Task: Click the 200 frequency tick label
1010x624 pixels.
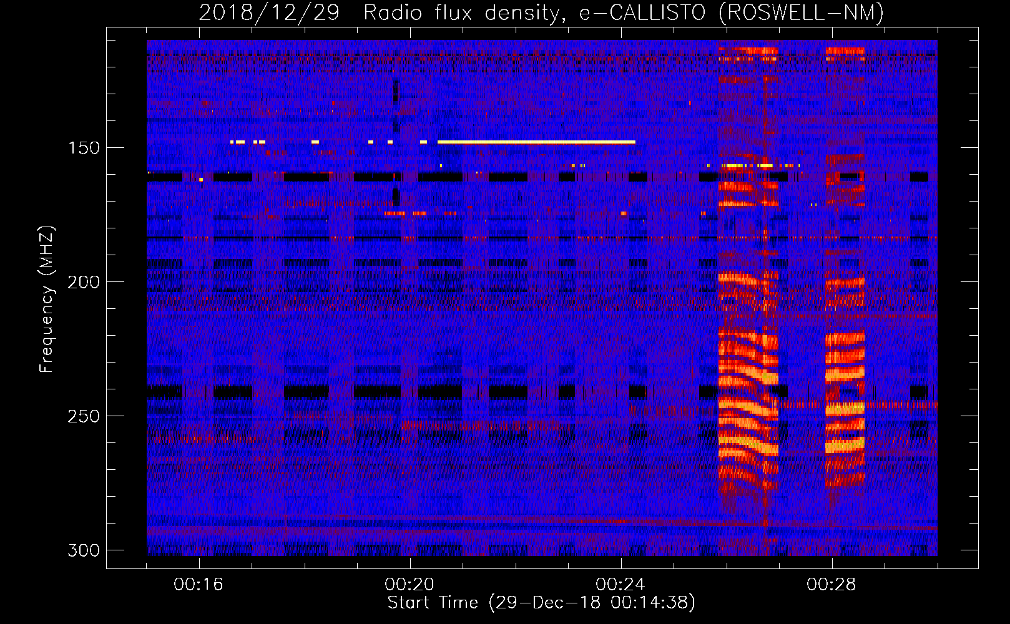Action: click(x=83, y=282)
